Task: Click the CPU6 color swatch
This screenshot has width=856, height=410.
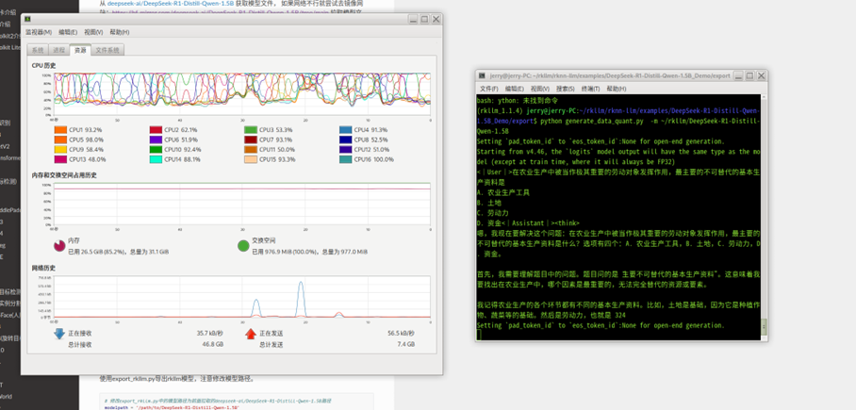Action: 156,139
